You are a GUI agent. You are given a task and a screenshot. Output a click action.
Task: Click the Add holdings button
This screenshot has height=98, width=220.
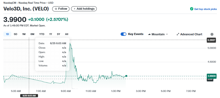pyautogui.click(x=84, y=9)
